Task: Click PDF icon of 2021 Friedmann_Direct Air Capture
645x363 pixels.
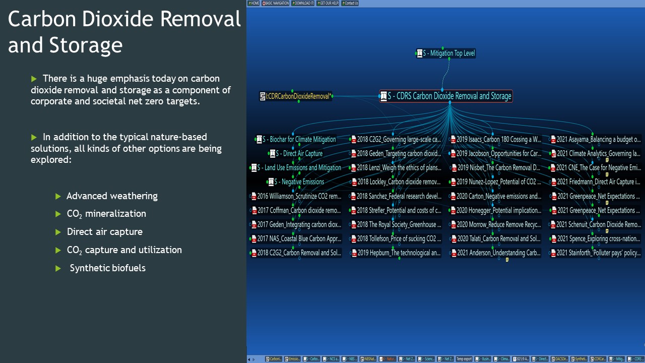Action: tap(553, 181)
